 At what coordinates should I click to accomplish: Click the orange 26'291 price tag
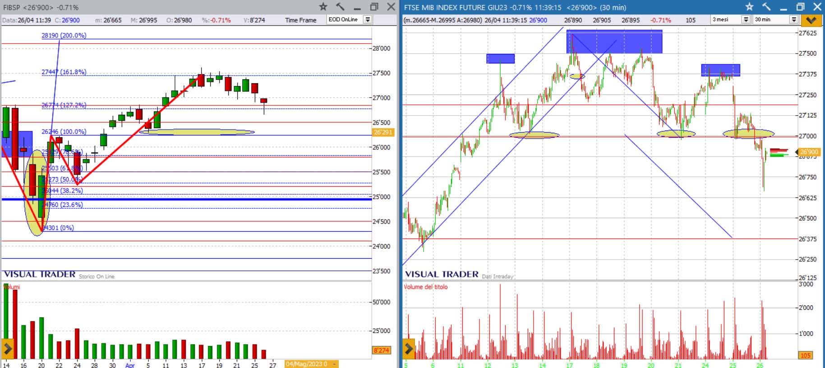click(x=383, y=132)
